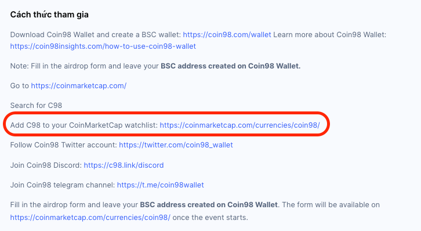421x231 pixels.
Task: Click the "Add C98 to your CoinMarketCap watchlist:" label
Action: (x=84, y=125)
